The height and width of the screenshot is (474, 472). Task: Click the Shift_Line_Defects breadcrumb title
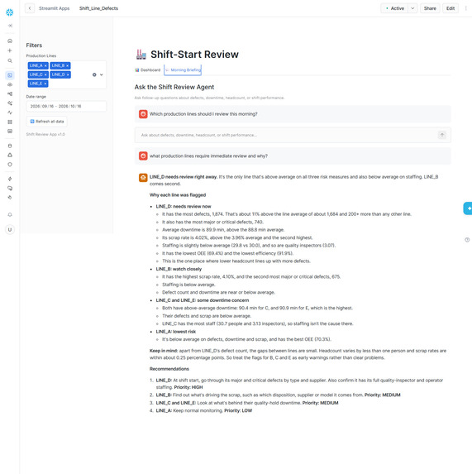(x=98, y=8)
